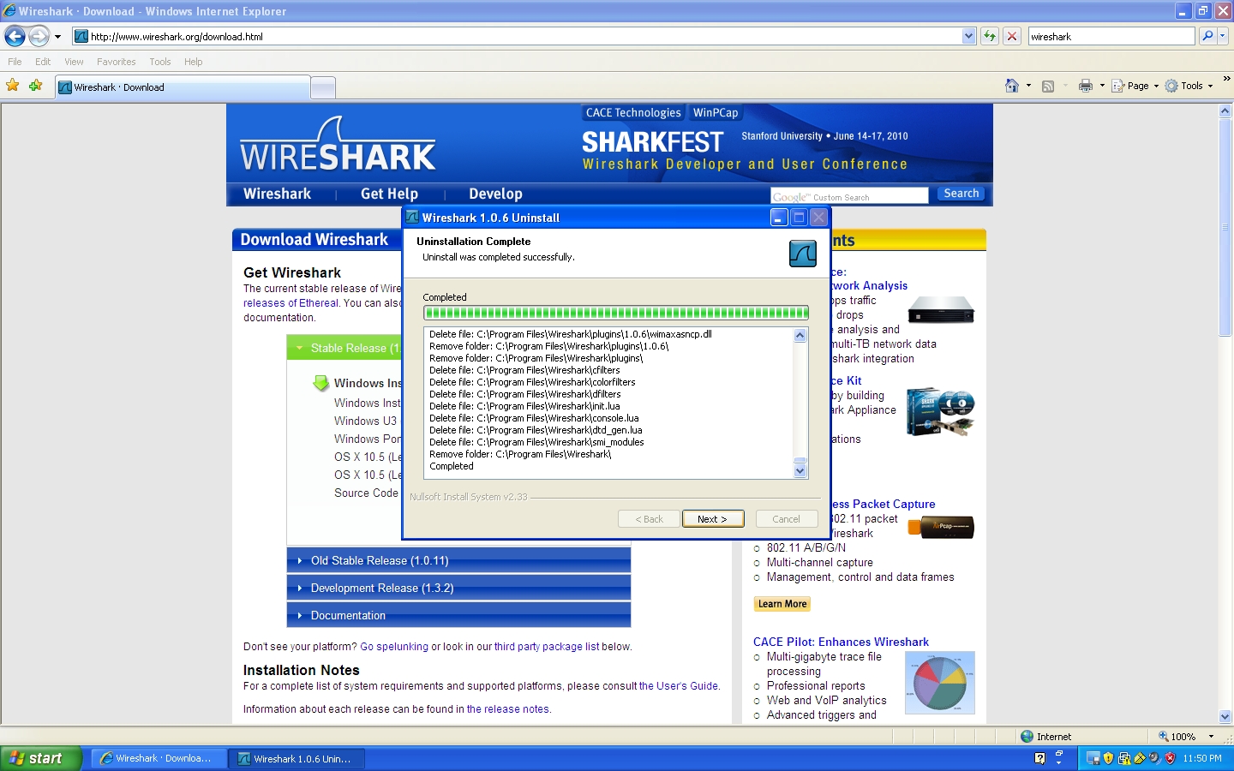Click the Print icon in the command bar
Screen dimensions: 1234x771
[1086, 86]
